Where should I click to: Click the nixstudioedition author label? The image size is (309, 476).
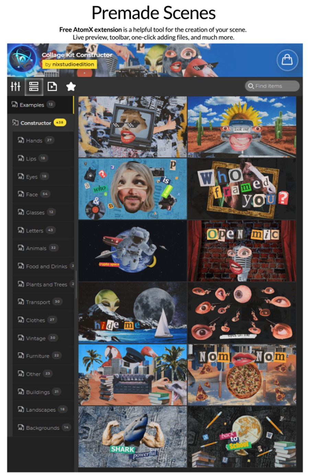point(69,64)
